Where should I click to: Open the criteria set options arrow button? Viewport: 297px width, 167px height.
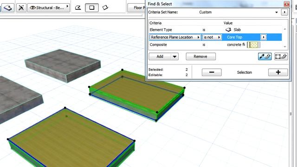coord(284,13)
